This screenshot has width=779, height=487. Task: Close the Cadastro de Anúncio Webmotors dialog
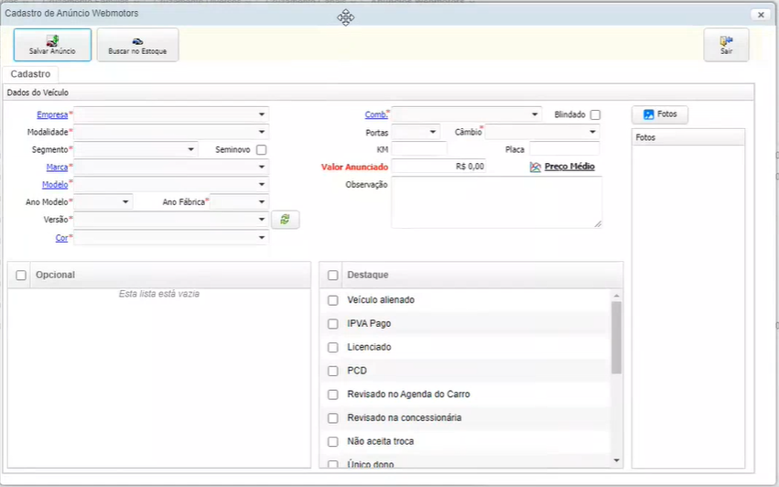761,15
